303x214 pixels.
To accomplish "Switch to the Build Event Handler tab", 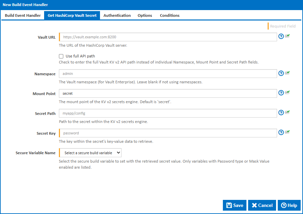I will (x=23, y=15).
